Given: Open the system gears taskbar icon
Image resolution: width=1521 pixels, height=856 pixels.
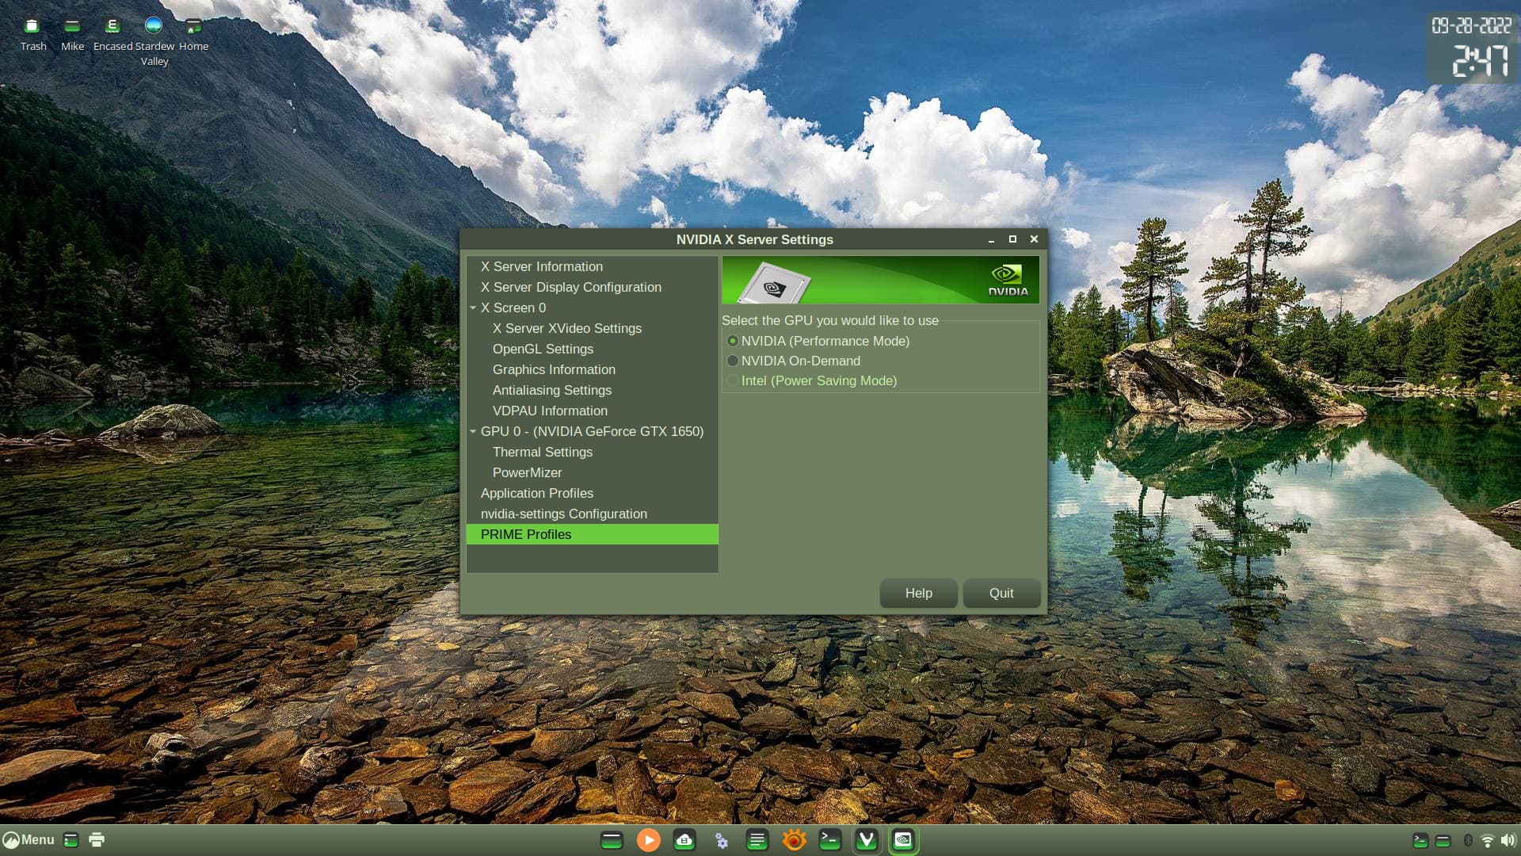Looking at the screenshot, I should click(721, 840).
